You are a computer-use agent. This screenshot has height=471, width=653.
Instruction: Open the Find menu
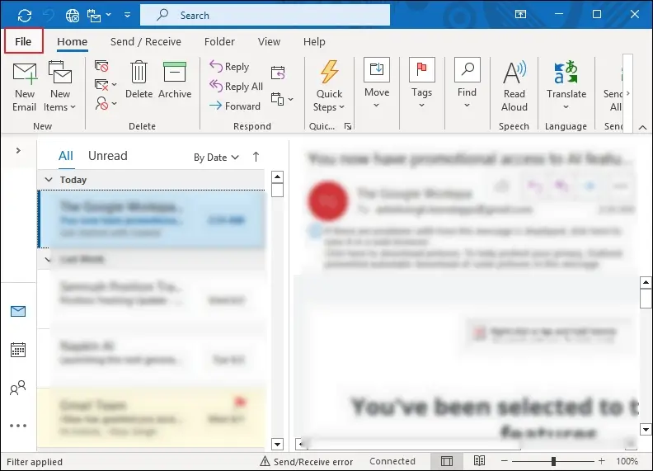pyautogui.click(x=467, y=83)
